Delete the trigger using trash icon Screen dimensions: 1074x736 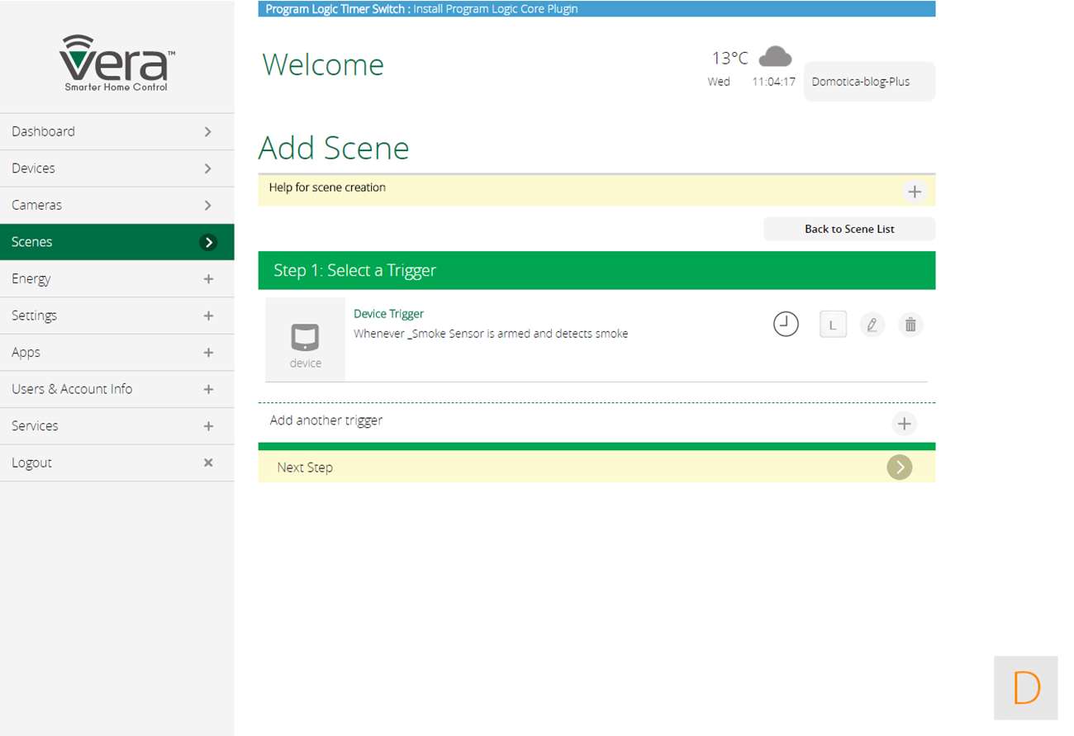coord(910,325)
